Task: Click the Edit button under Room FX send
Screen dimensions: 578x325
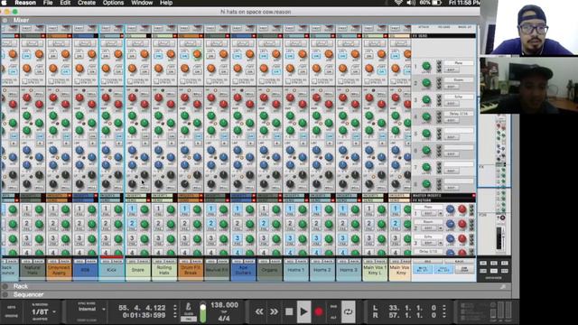Action: click(x=452, y=87)
